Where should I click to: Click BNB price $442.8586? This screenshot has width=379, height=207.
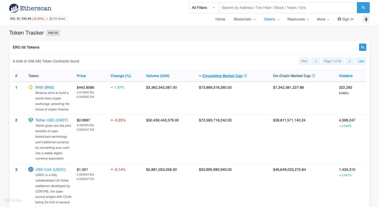point(86,87)
